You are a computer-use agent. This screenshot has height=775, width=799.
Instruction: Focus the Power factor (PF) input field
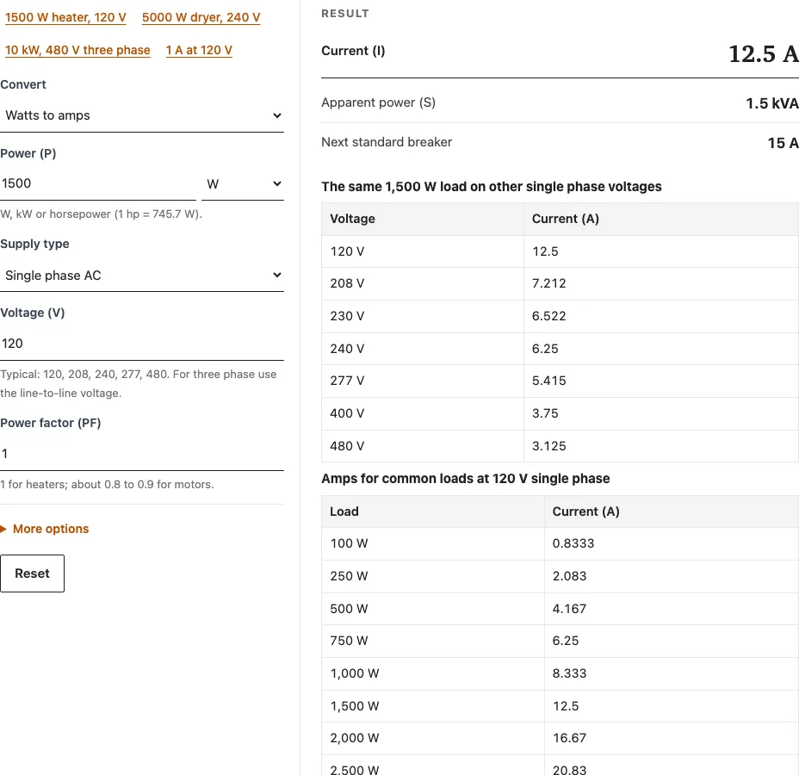(142, 454)
